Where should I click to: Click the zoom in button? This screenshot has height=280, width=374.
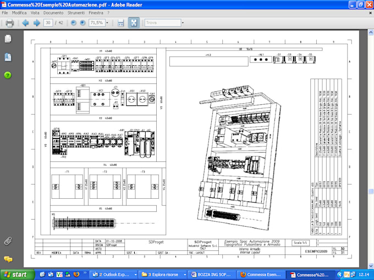coord(82,23)
